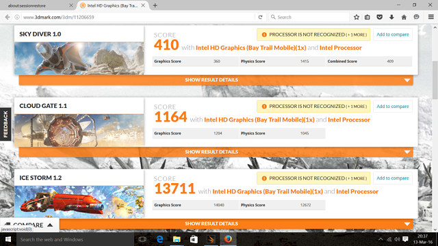Open the Pocket icon in Firefox toolbar

(x=379, y=17)
